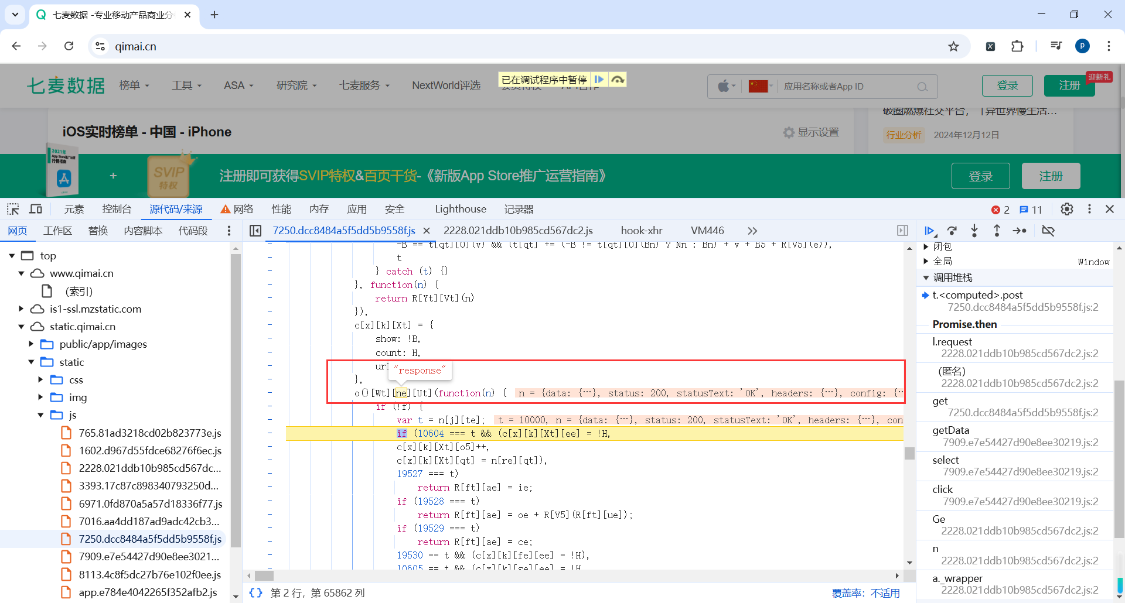Expand the css folder

tap(41, 379)
